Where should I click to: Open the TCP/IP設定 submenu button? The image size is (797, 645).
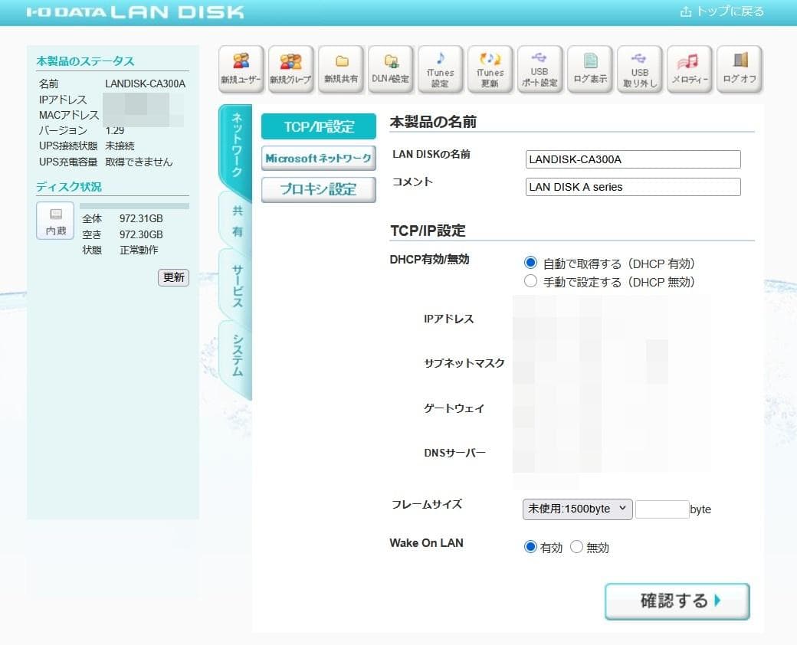pos(319,126)
